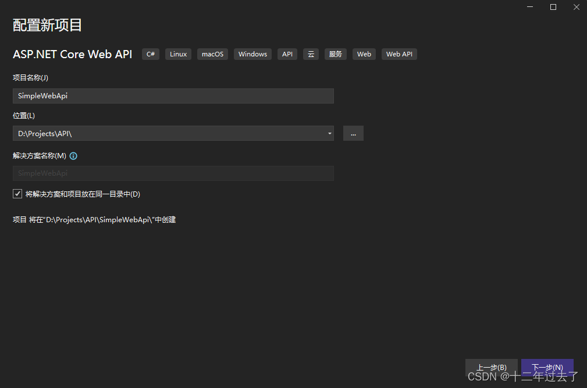
Task: Uncheck 将解决方案和项目放在同一目录中
Action: (x=17, y=193)
